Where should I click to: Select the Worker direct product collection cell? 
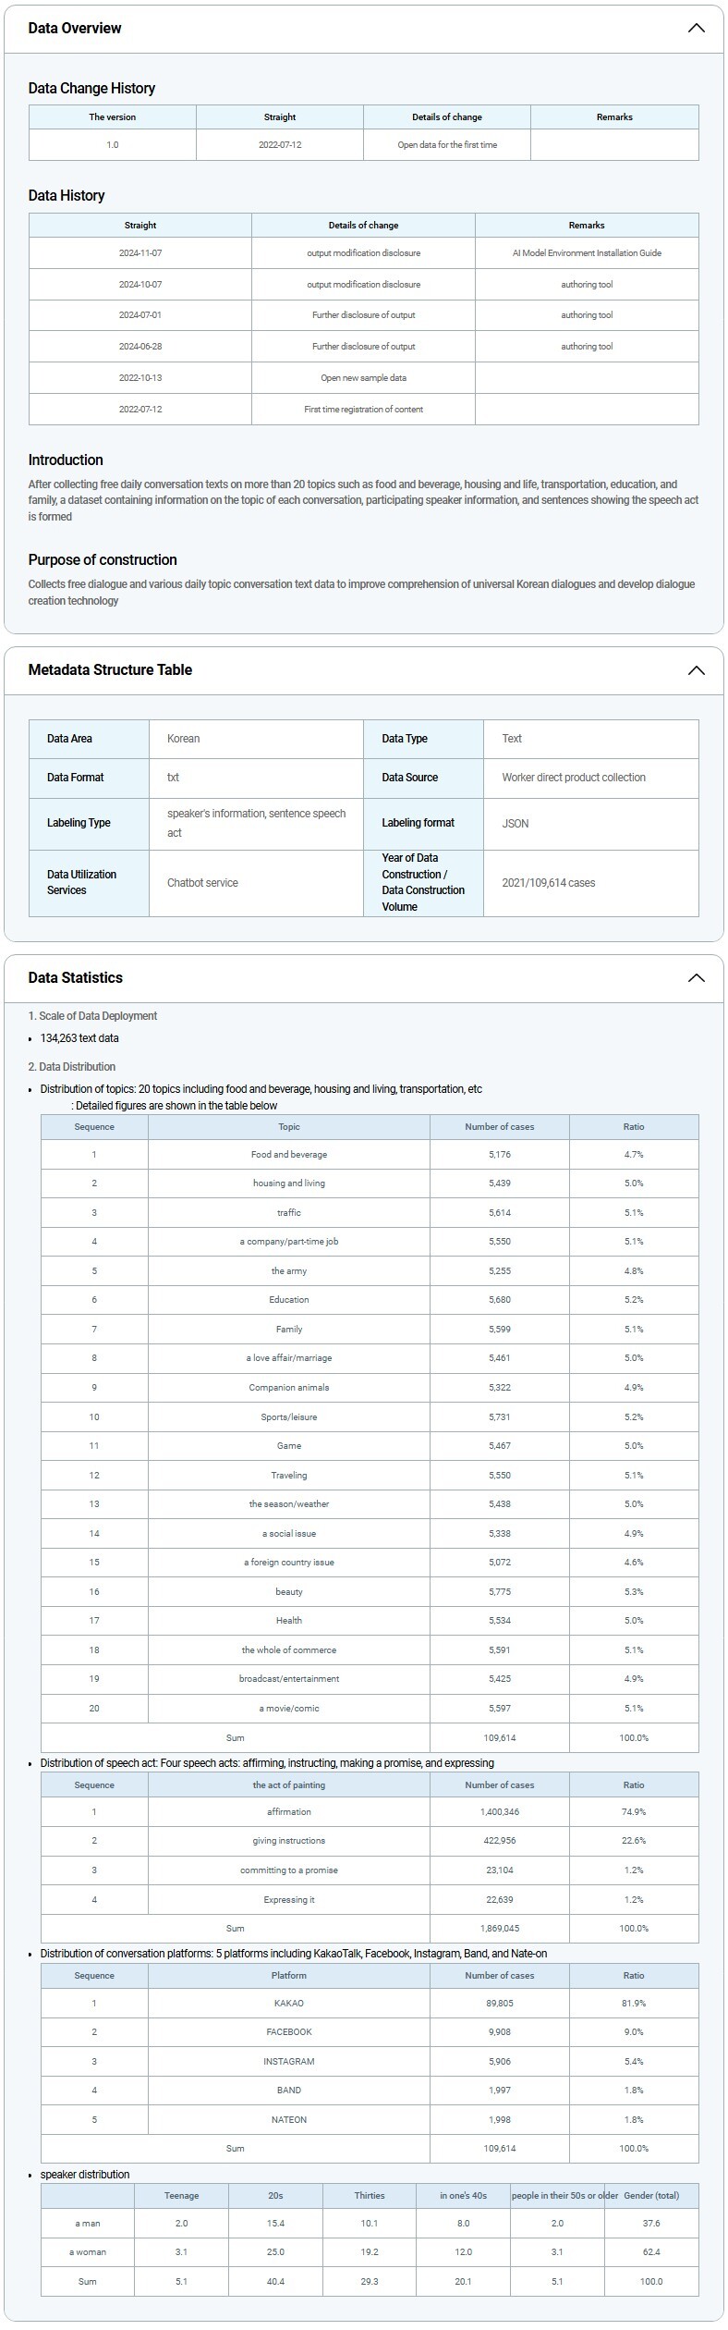coord(574,778)
